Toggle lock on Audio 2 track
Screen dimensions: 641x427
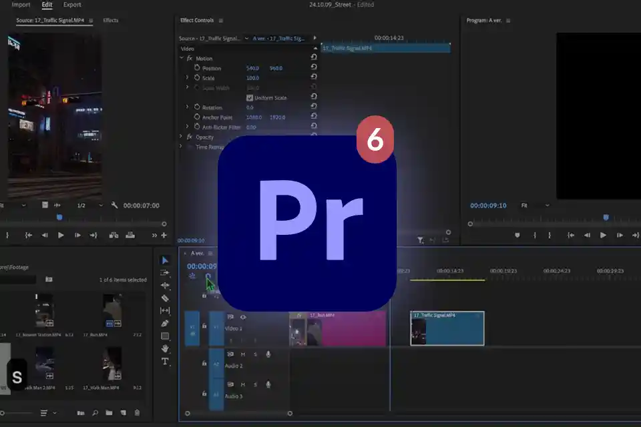click(204, 363)
